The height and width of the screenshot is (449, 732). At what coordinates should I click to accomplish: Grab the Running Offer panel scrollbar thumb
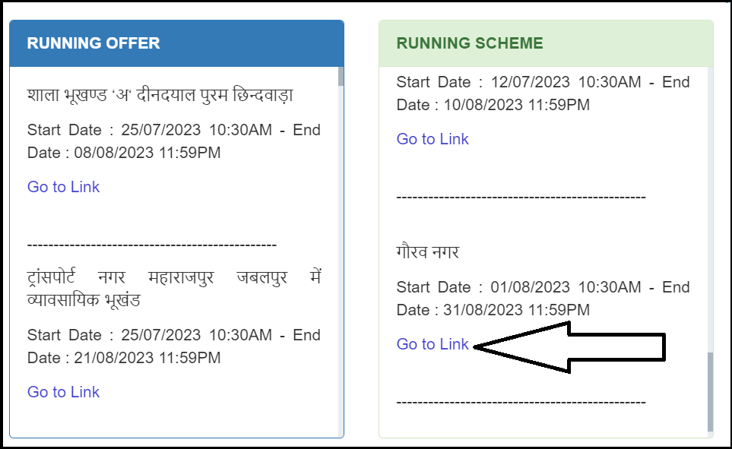[x=341, y=76]
